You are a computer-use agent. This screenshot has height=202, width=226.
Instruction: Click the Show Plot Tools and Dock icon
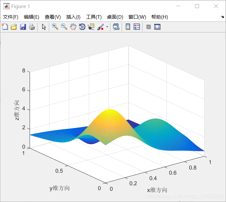point(157,27)
